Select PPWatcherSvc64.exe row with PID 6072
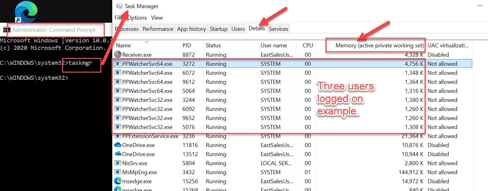 [147, 73]
